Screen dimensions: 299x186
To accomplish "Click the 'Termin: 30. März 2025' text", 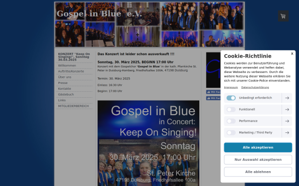I will tap(114, 78).
